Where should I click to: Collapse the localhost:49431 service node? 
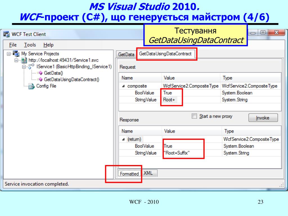[16, 60]
